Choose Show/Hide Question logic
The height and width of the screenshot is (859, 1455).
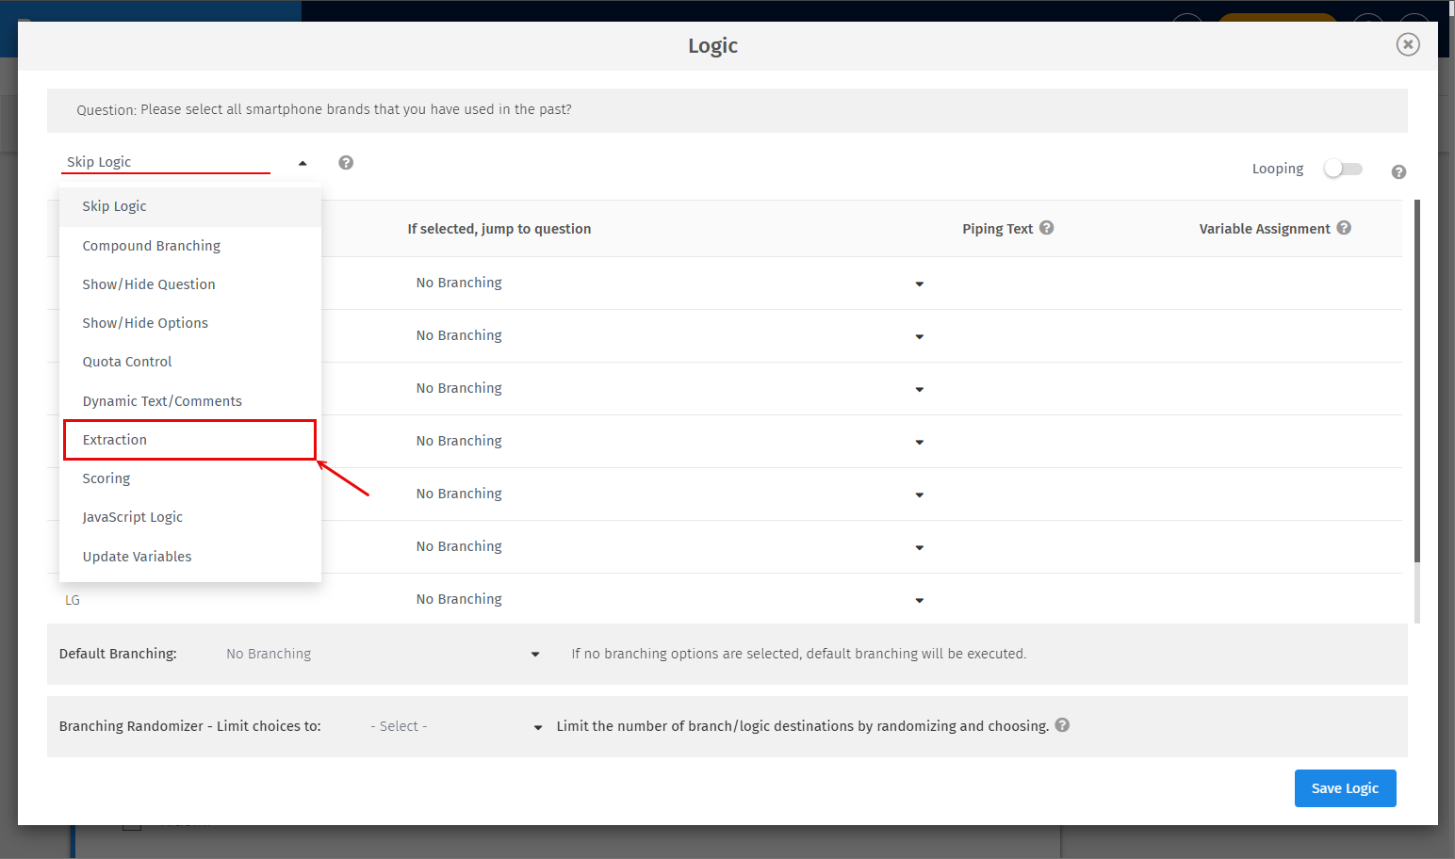point(149,284)
